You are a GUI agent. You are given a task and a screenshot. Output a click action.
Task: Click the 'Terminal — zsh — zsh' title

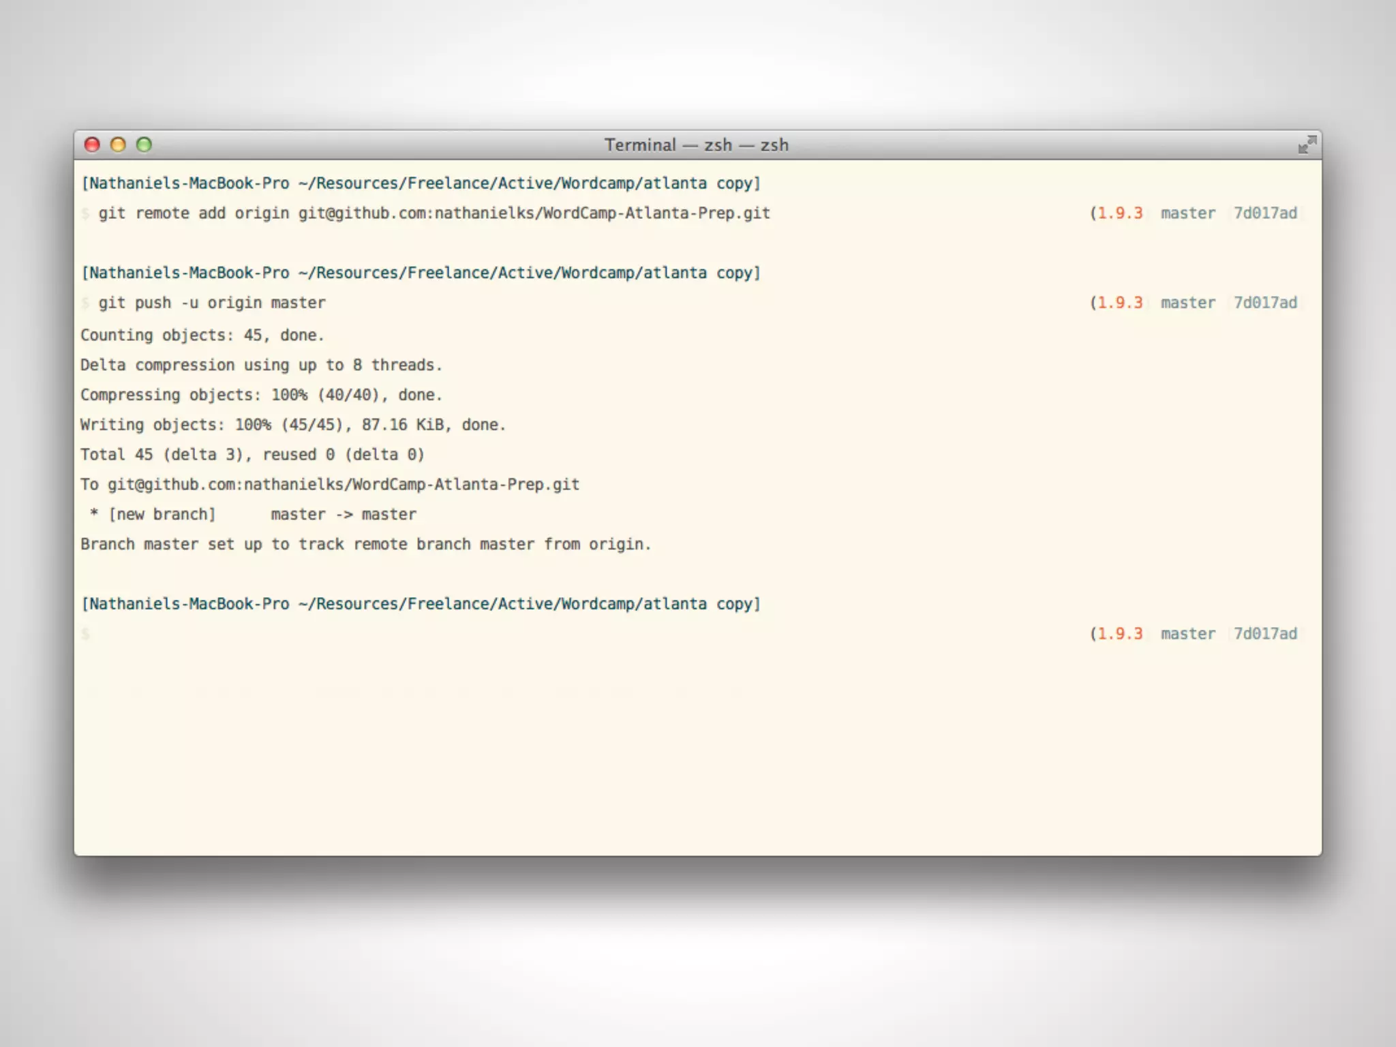click(696, 145)
